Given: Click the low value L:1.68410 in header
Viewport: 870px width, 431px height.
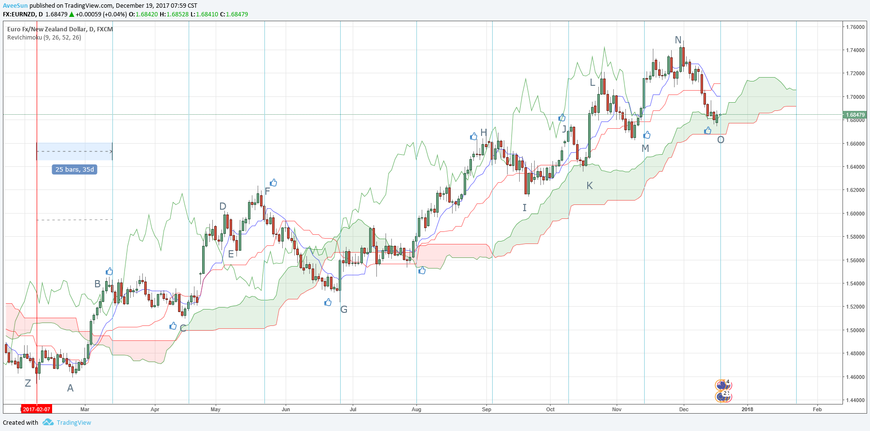Looking at the screenshot, I should coord(205,14).
